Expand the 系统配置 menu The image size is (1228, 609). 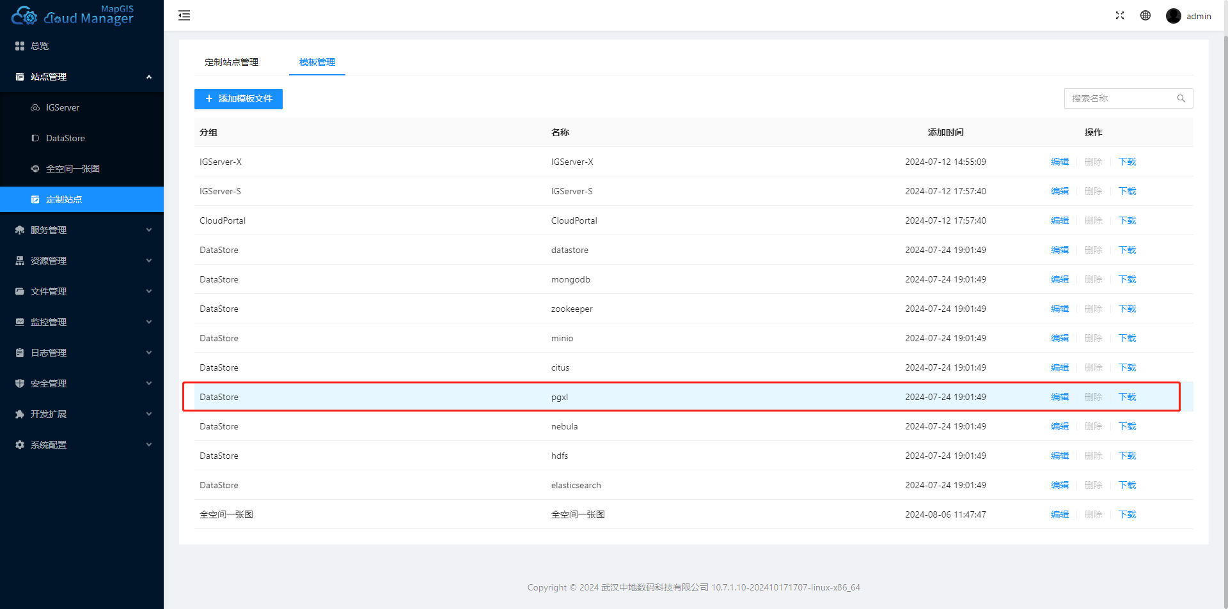pos(82,445)
